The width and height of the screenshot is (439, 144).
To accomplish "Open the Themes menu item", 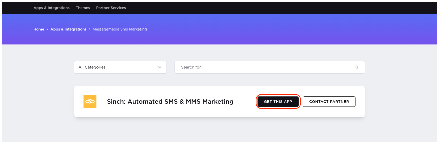I will 83,8.
